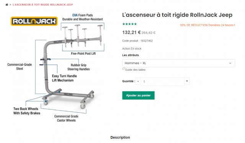245x143 pixels.
Task: Click the RollNJack logo in product image
Action: (34, 21)
